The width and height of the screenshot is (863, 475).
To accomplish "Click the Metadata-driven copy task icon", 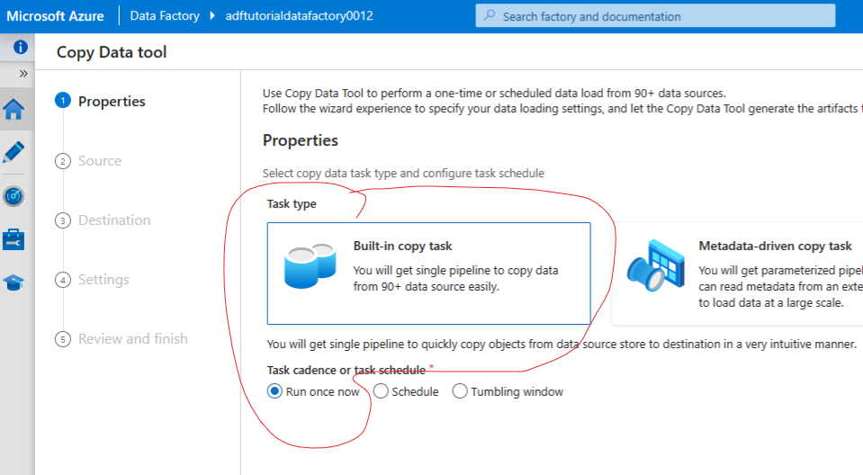I will point(655,265).
